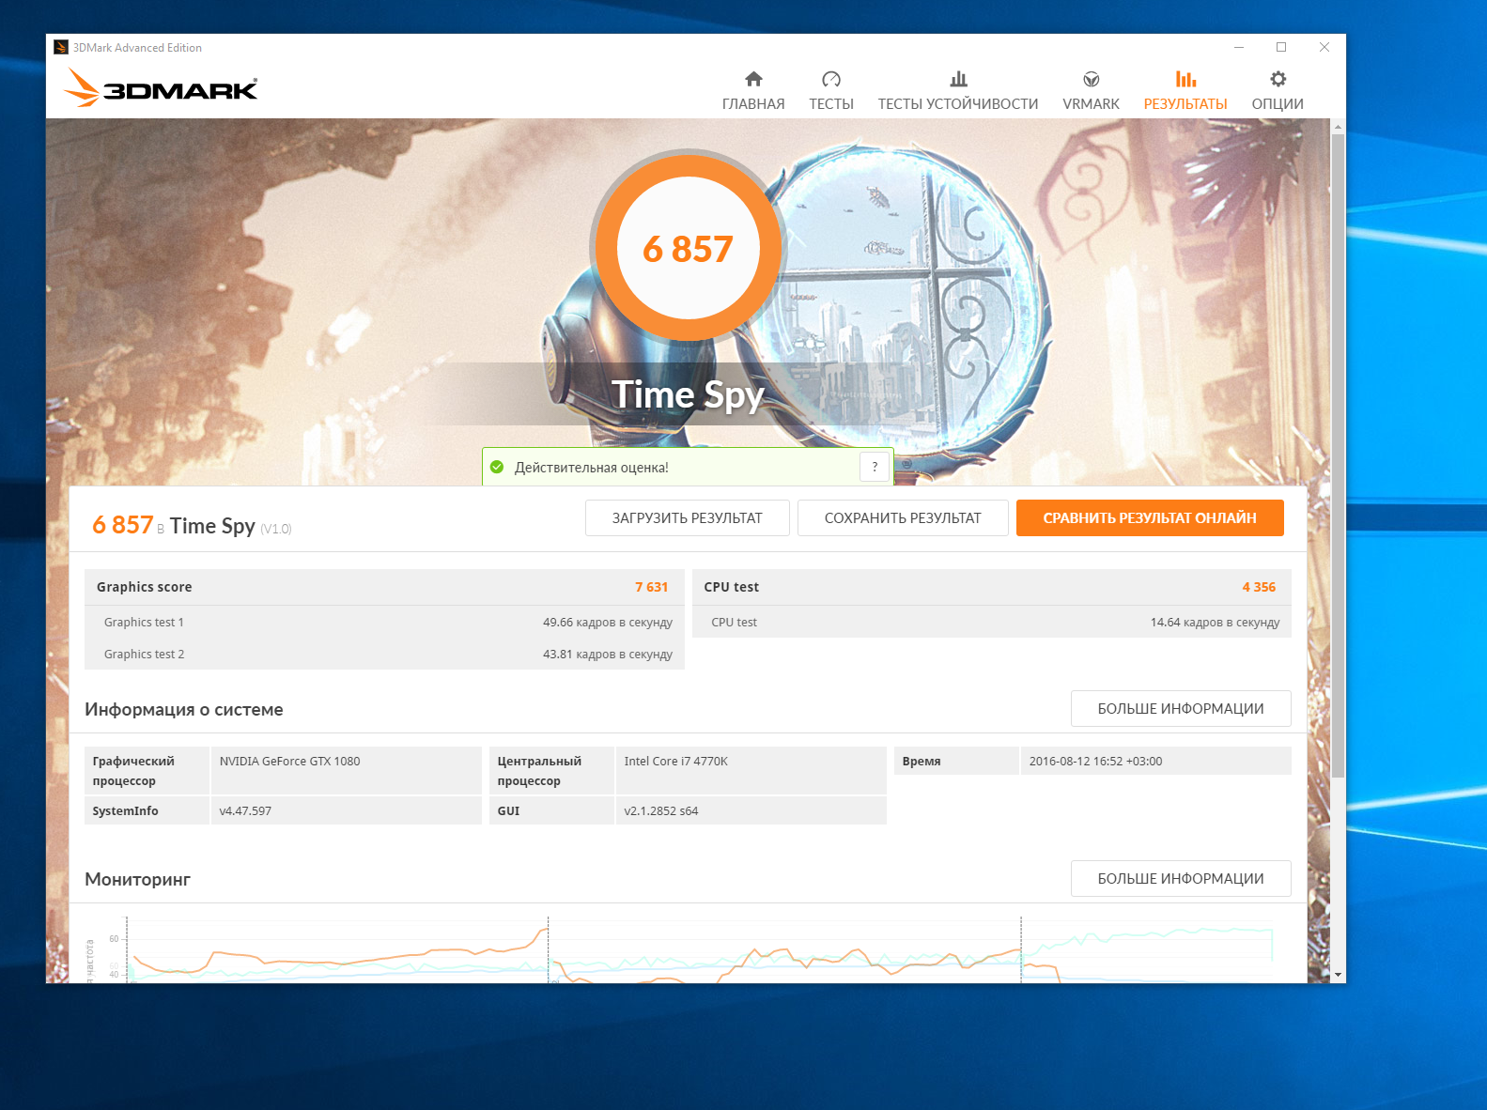Click the bar chart icon above ТЕСТЫ УСТОЙЧИВОСТИ
The width and height of the screenshot is (1487, 1110).
coord(958,79)
